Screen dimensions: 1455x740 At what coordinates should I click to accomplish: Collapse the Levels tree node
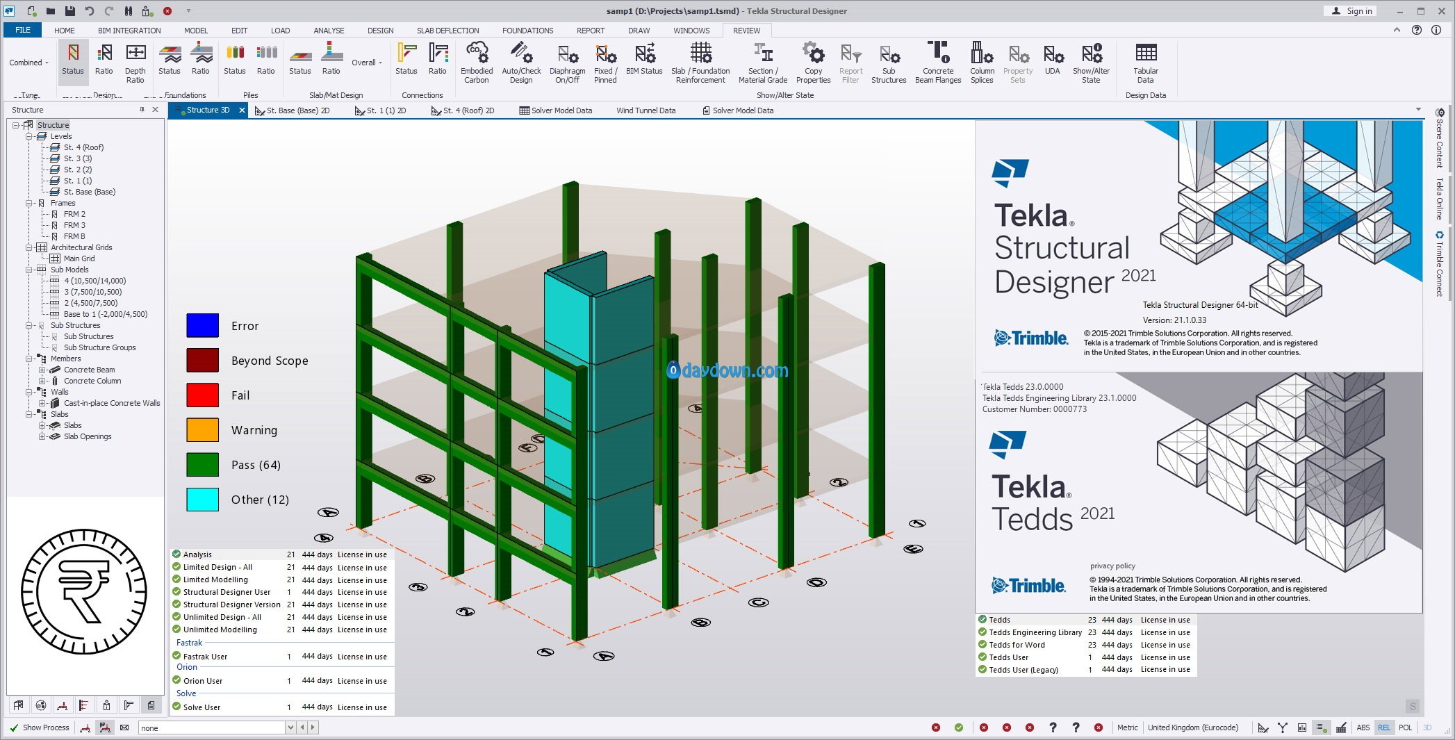29,136
